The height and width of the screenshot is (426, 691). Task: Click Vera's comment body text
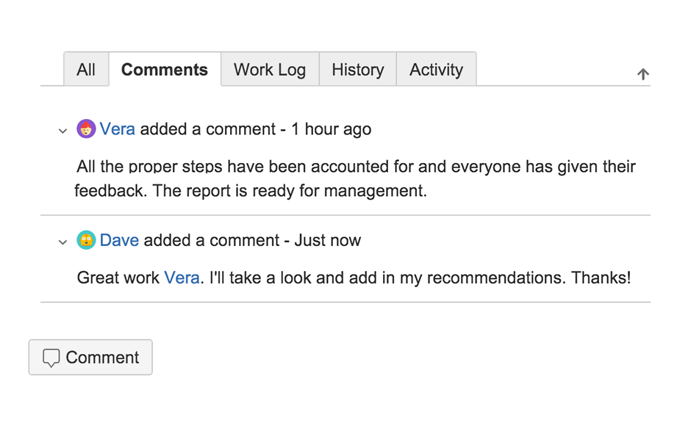tap(356, 178)
